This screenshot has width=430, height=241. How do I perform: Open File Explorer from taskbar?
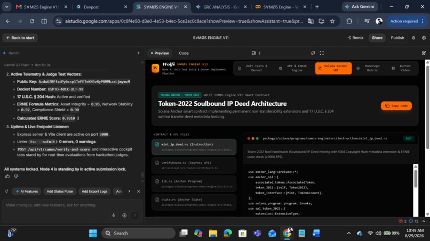pyautogui.click(x=213, y=234)
